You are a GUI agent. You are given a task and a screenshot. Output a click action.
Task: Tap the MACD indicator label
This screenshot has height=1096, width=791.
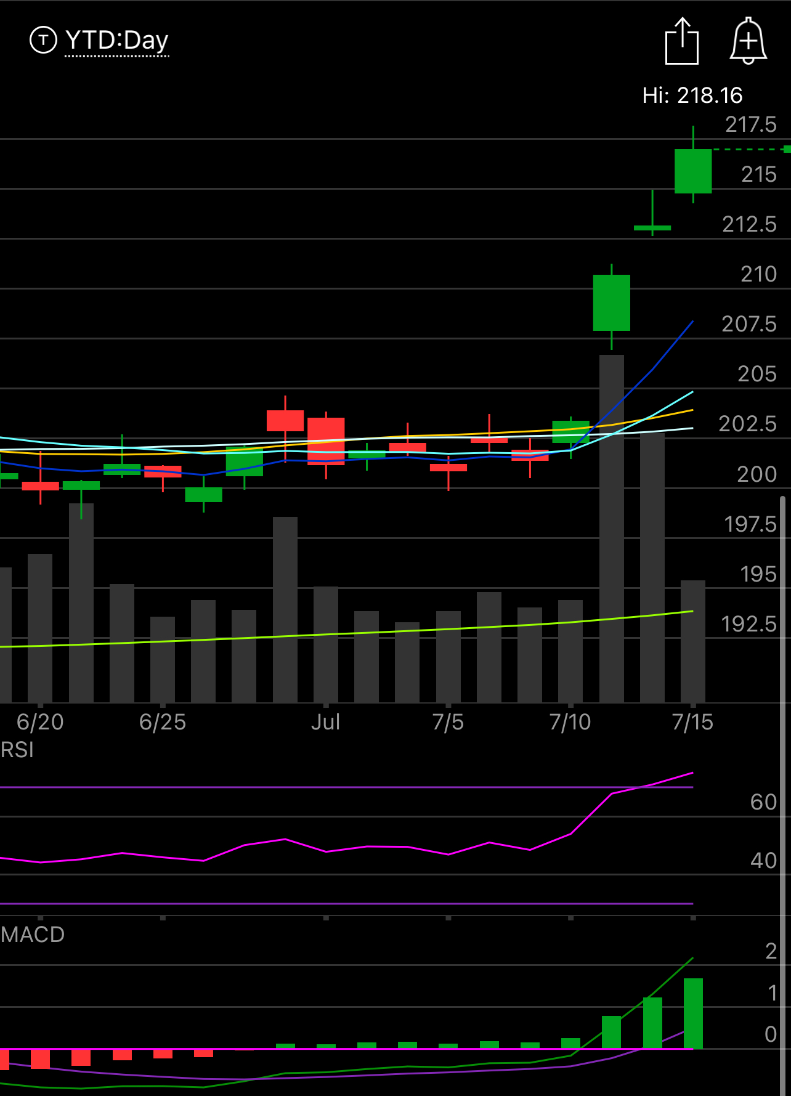[x=33, y=935]
